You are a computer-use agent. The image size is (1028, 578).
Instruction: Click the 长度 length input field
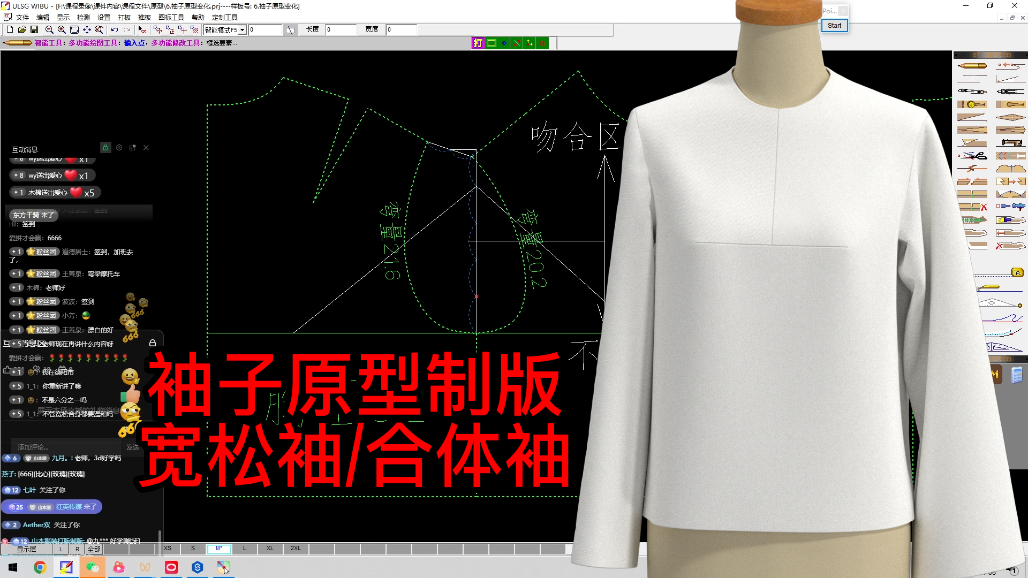coord(341,30)
